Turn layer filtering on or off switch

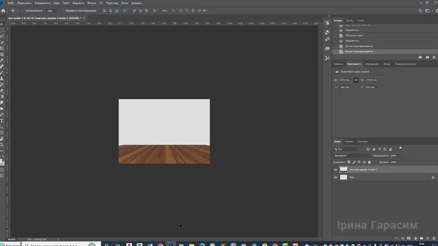coord(400,148)
